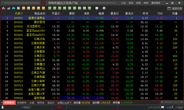Select row 900713 云南大户赛
184x110 pixels.
[92, 85]
